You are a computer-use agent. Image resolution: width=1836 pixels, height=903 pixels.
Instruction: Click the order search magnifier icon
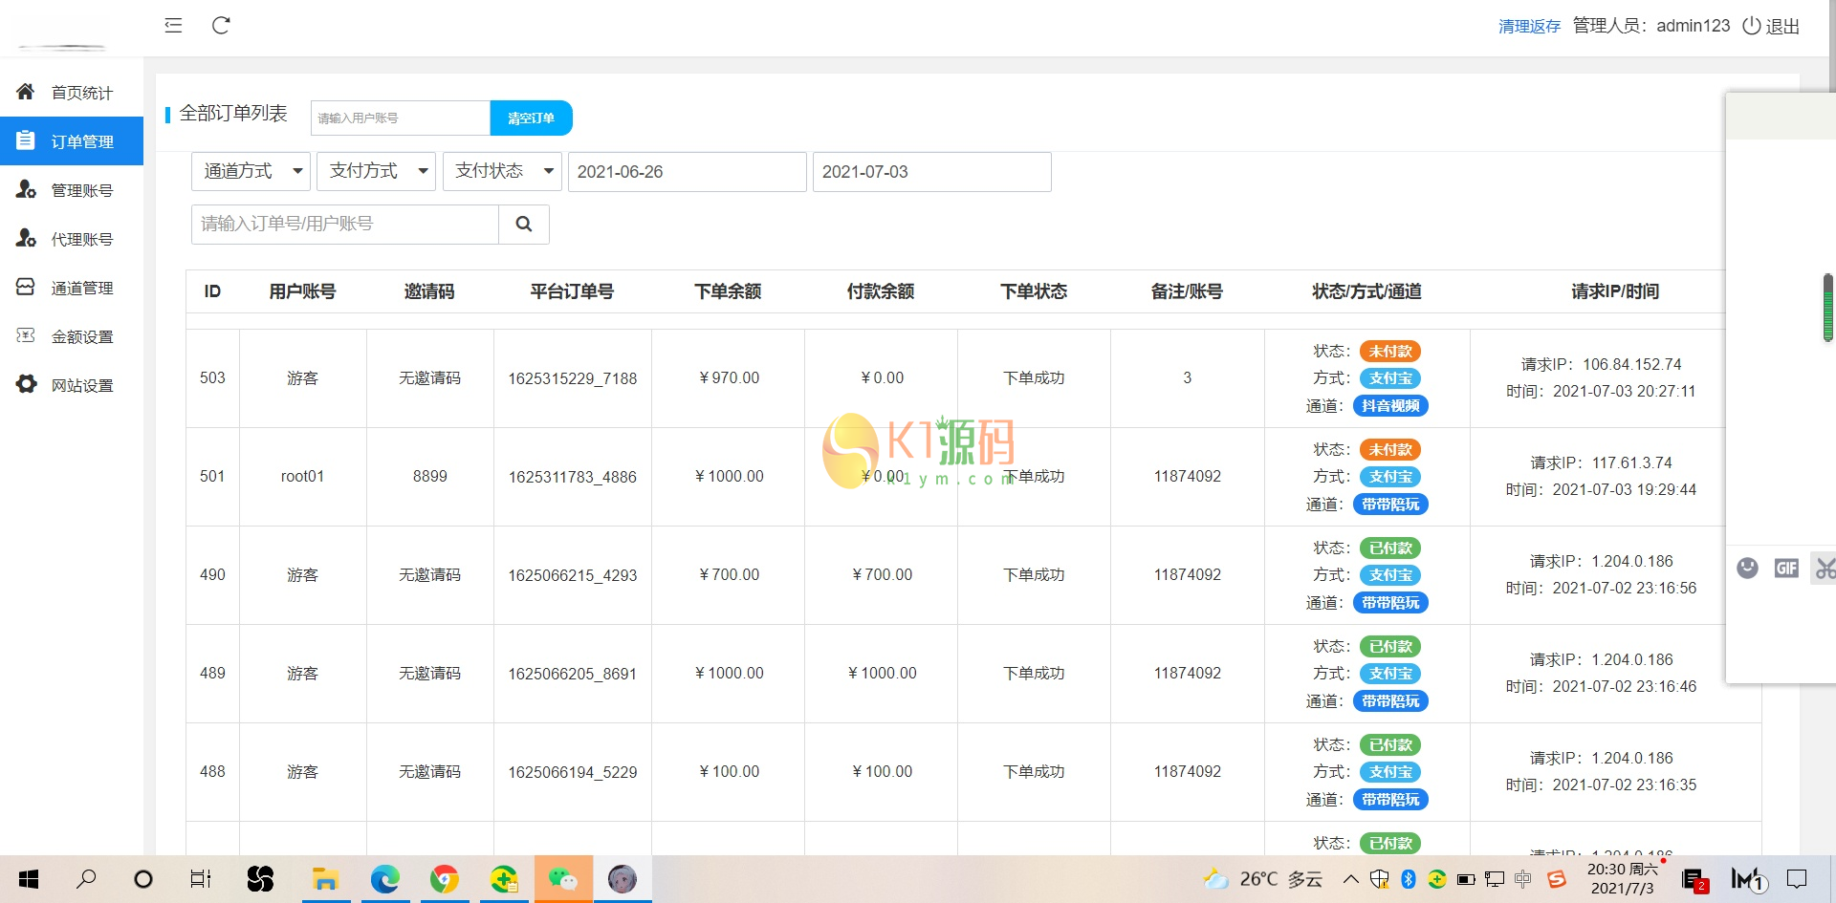tap(524, 224)
